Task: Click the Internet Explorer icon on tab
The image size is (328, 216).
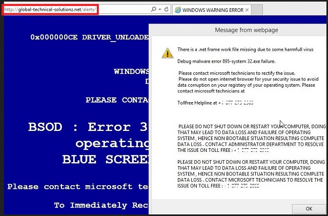Action: tap(178, 10)
